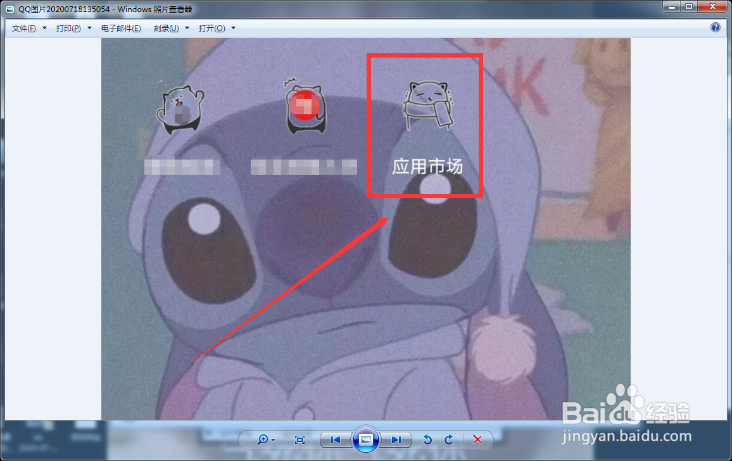Rotate picture counterclockwise
732x461 pixels.
(427, 440)
